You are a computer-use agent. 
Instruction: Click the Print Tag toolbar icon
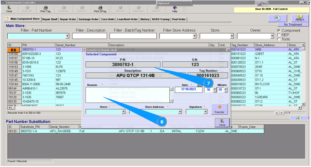click(x=45, y=9)
